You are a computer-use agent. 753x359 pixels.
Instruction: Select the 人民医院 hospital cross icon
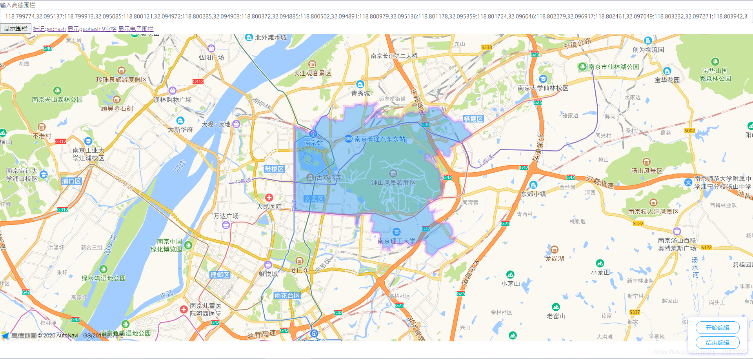pos(269,198)
